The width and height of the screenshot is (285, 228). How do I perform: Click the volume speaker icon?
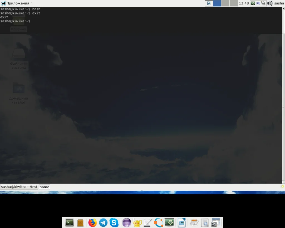click(270, 3)
